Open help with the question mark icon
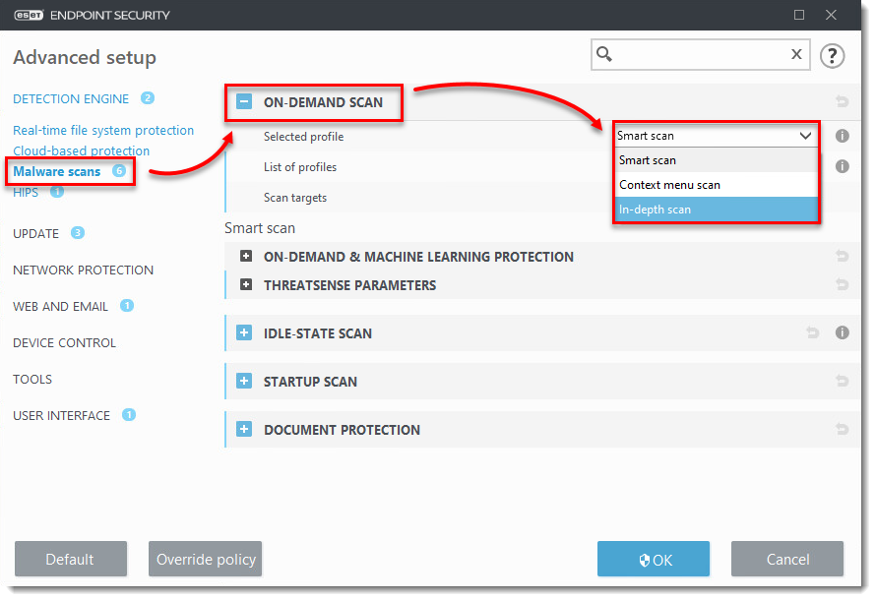Image resolution: width=876 pixels, height=601 pixels. tap(832, 55)
